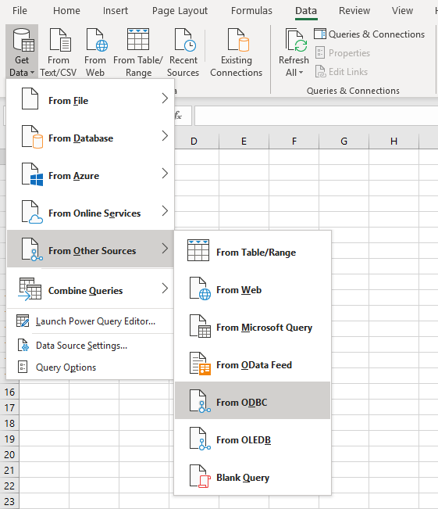Select row 18 header

[x=9, y=423]
